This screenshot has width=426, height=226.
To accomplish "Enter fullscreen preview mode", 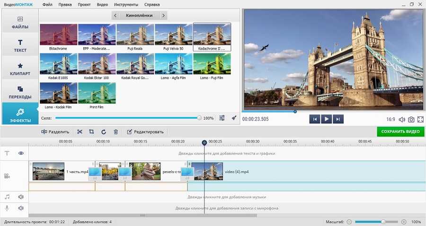I will (420, 120).
